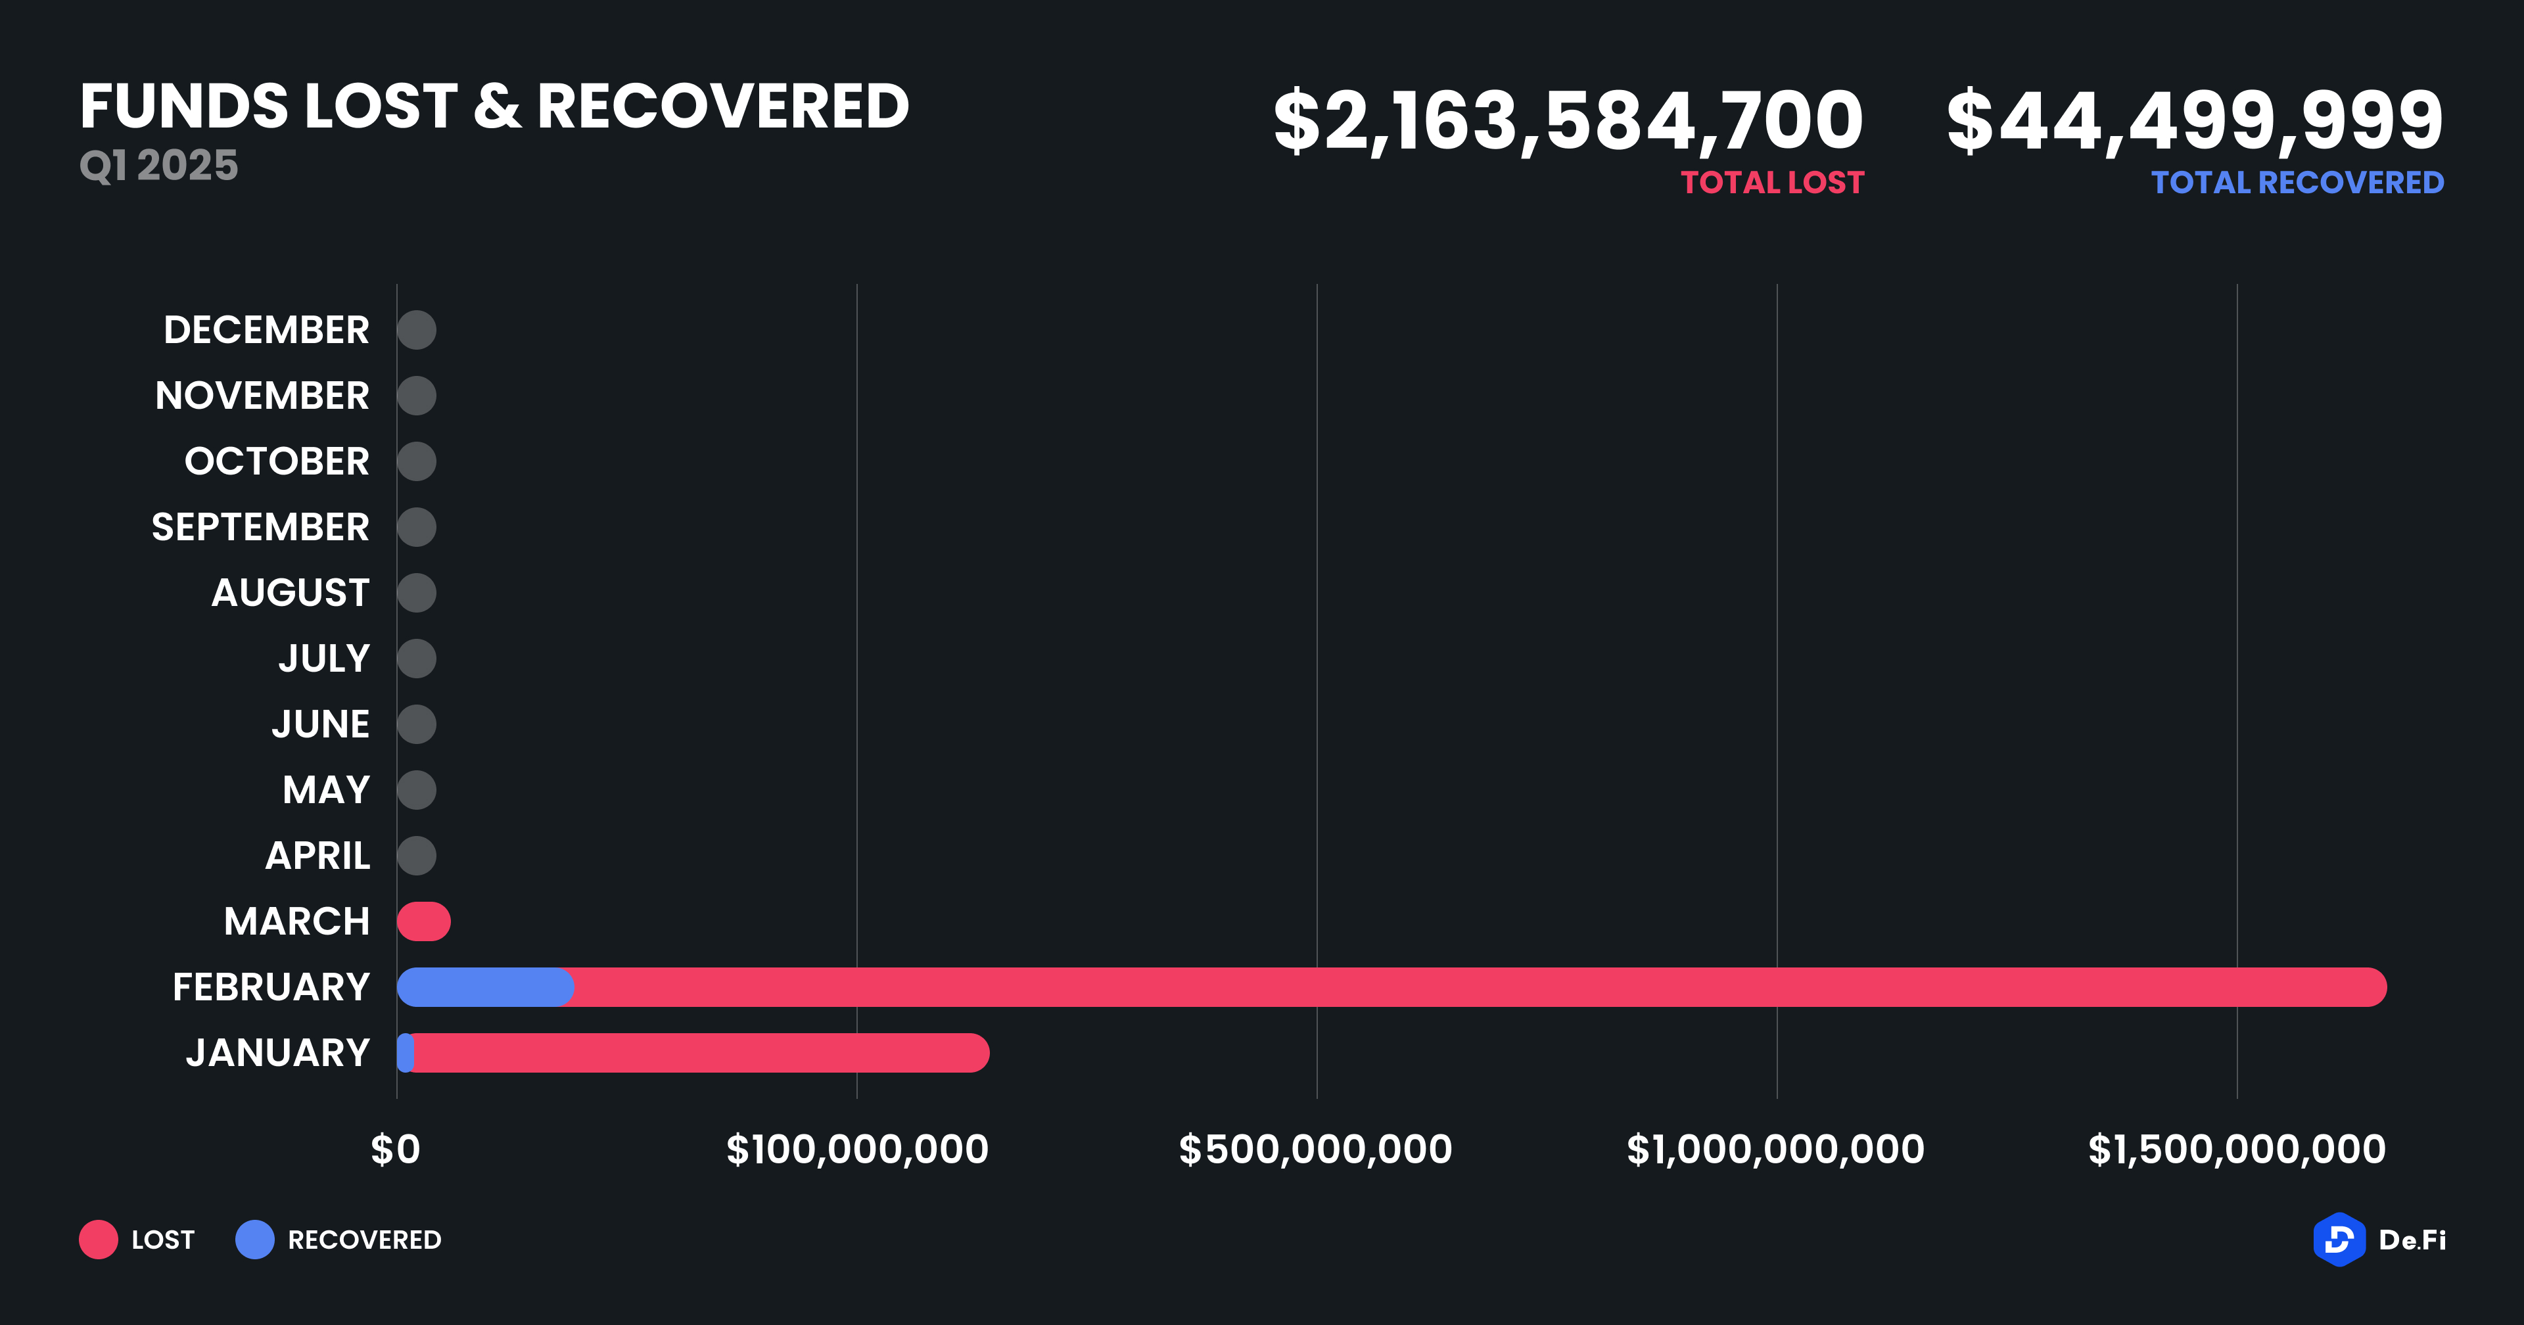Viewport: 2524px width, 1325px height.
Task: Pick the gray dot next to APRIL
Action: (x=417, y=856)
